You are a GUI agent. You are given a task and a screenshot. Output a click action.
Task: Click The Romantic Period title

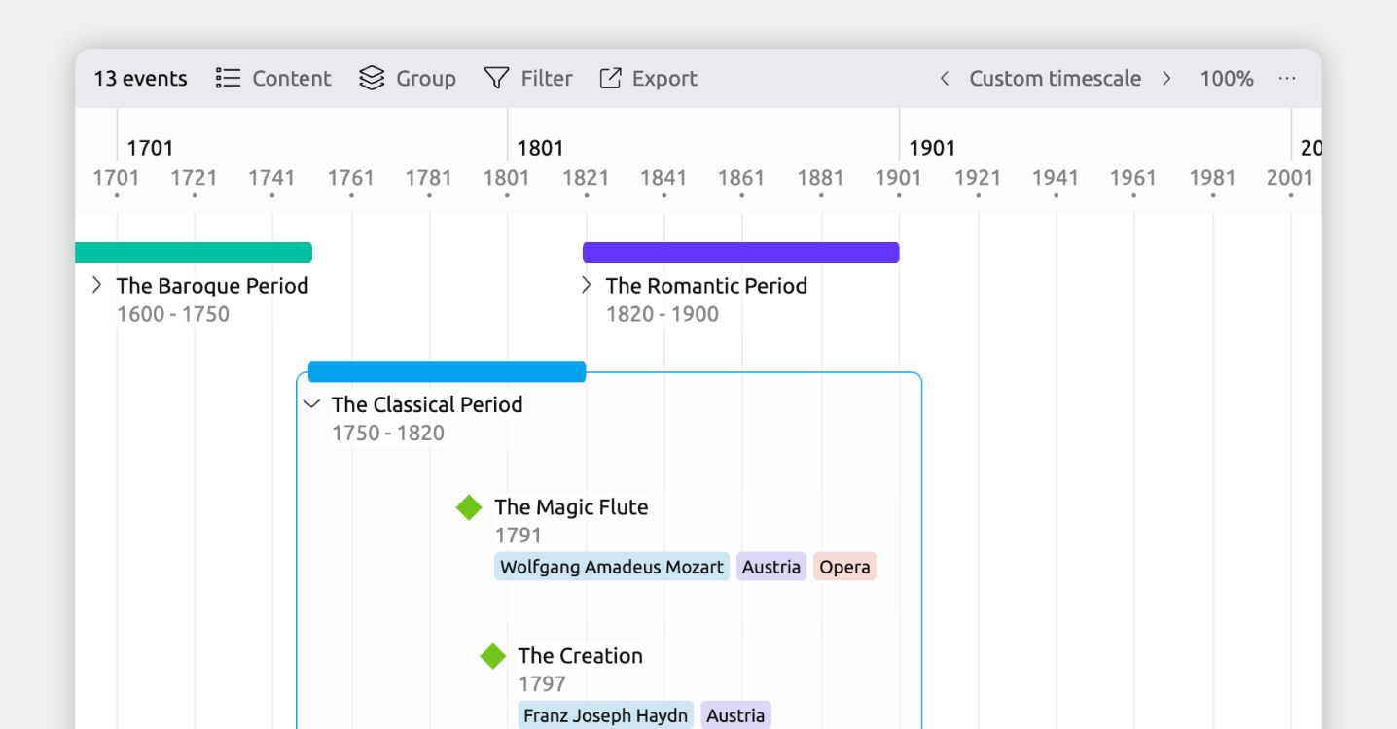(x=706, y=285)
